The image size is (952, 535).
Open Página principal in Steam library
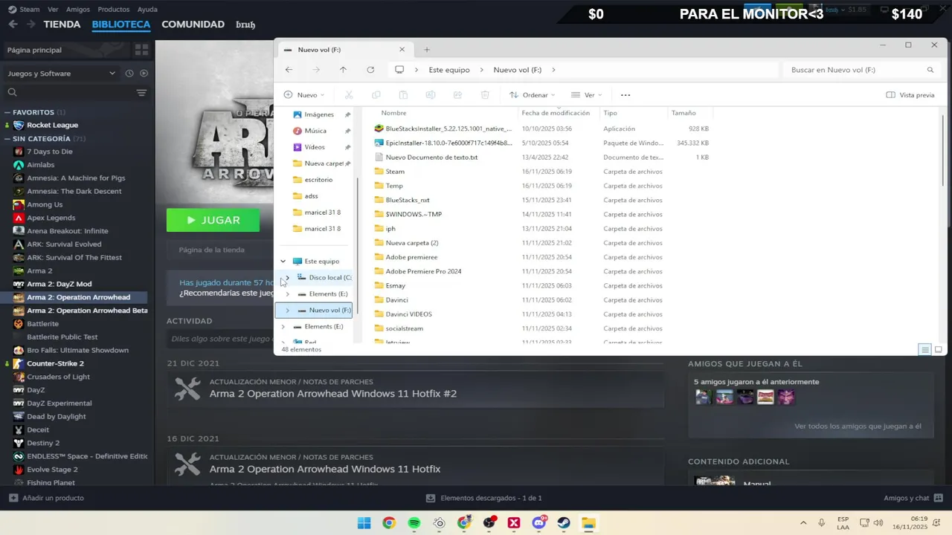(34, 50)
